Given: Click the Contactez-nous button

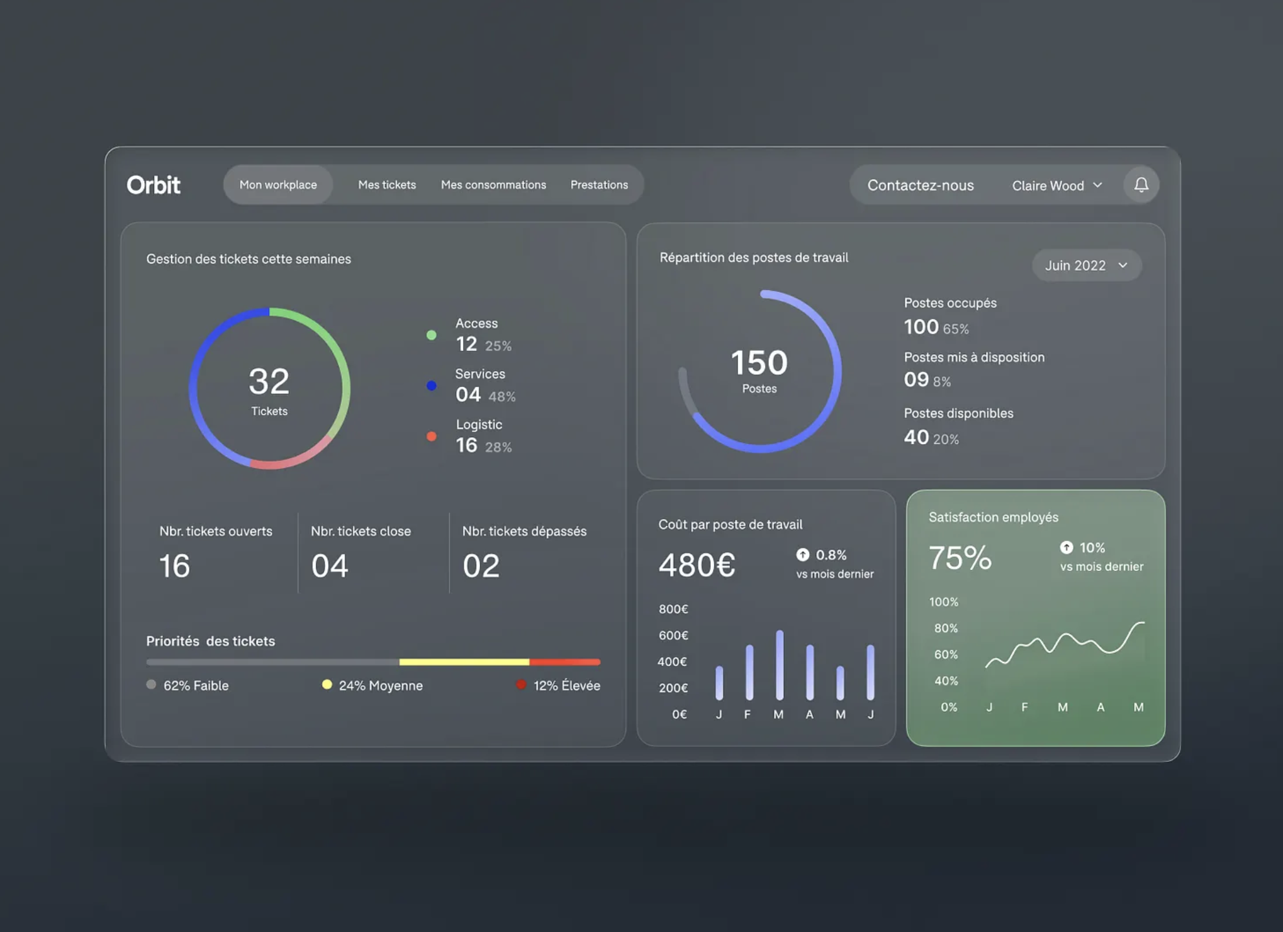Looking at the screenshot, I should 920,185.
